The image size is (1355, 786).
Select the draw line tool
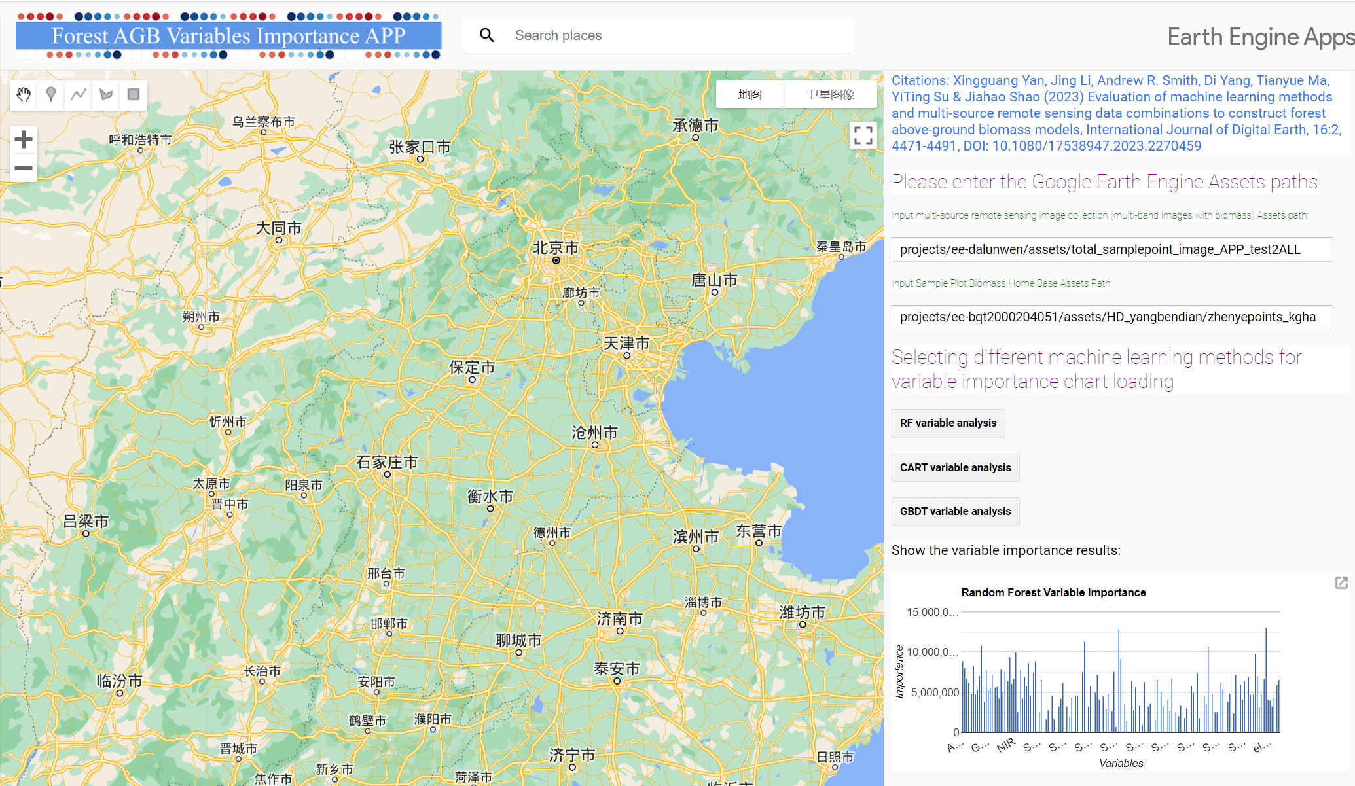coord(79,95)
